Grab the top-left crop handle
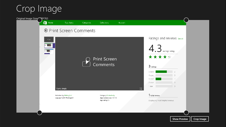The height and width of the screenshot is (127, 226). 39,20
